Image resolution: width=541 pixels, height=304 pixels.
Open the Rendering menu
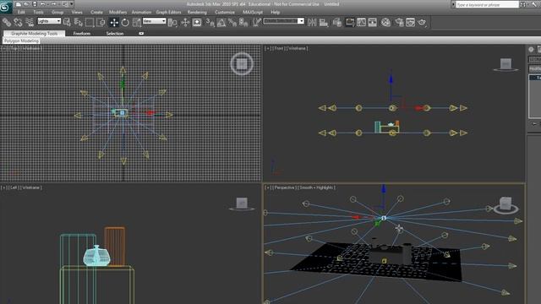tap(197, 12)
